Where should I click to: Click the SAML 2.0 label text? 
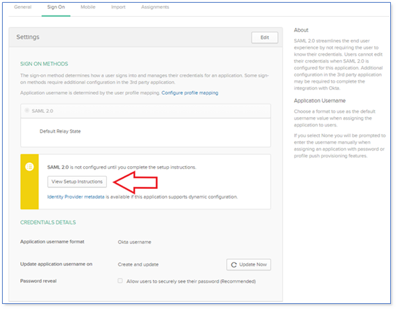coord(42,111)
